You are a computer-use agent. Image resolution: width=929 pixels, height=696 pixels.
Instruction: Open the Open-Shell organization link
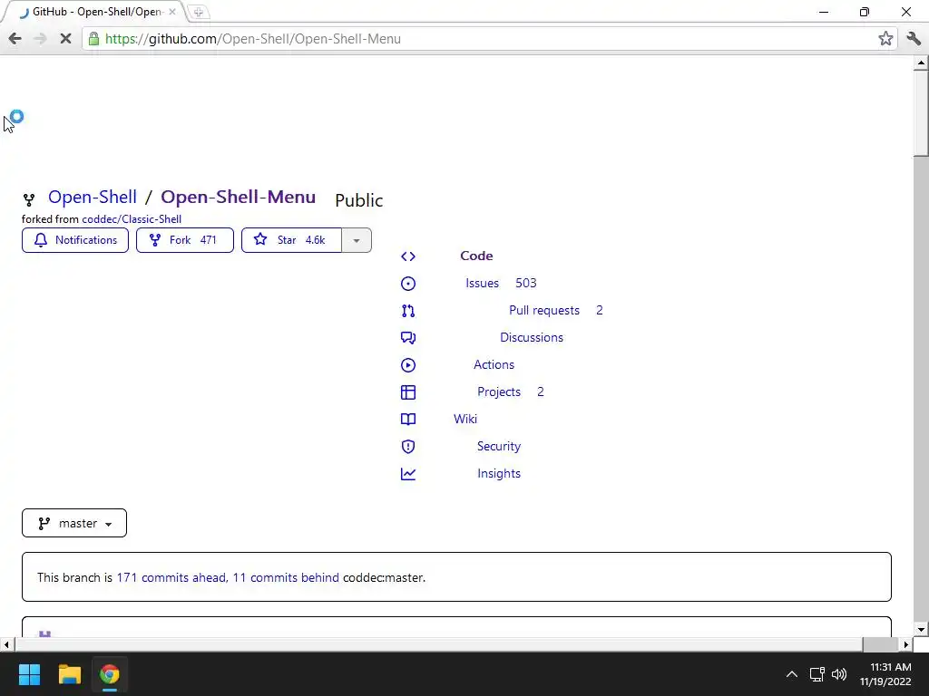point(93,197)
